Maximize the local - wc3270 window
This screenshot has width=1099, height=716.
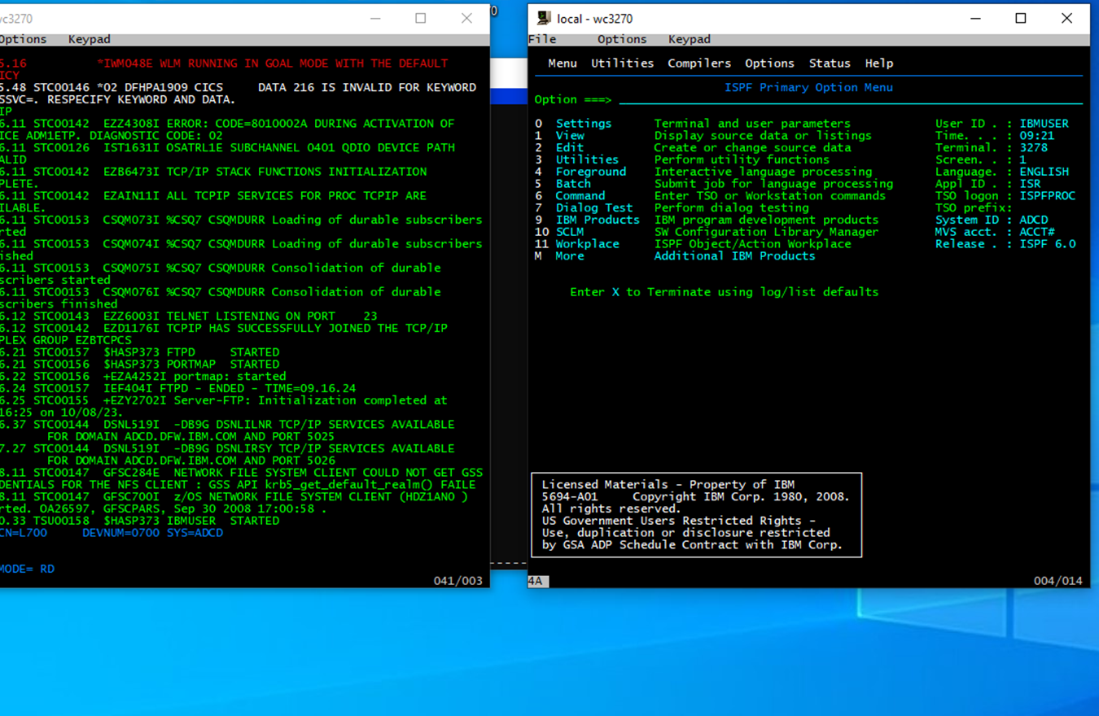[1020, 18]
